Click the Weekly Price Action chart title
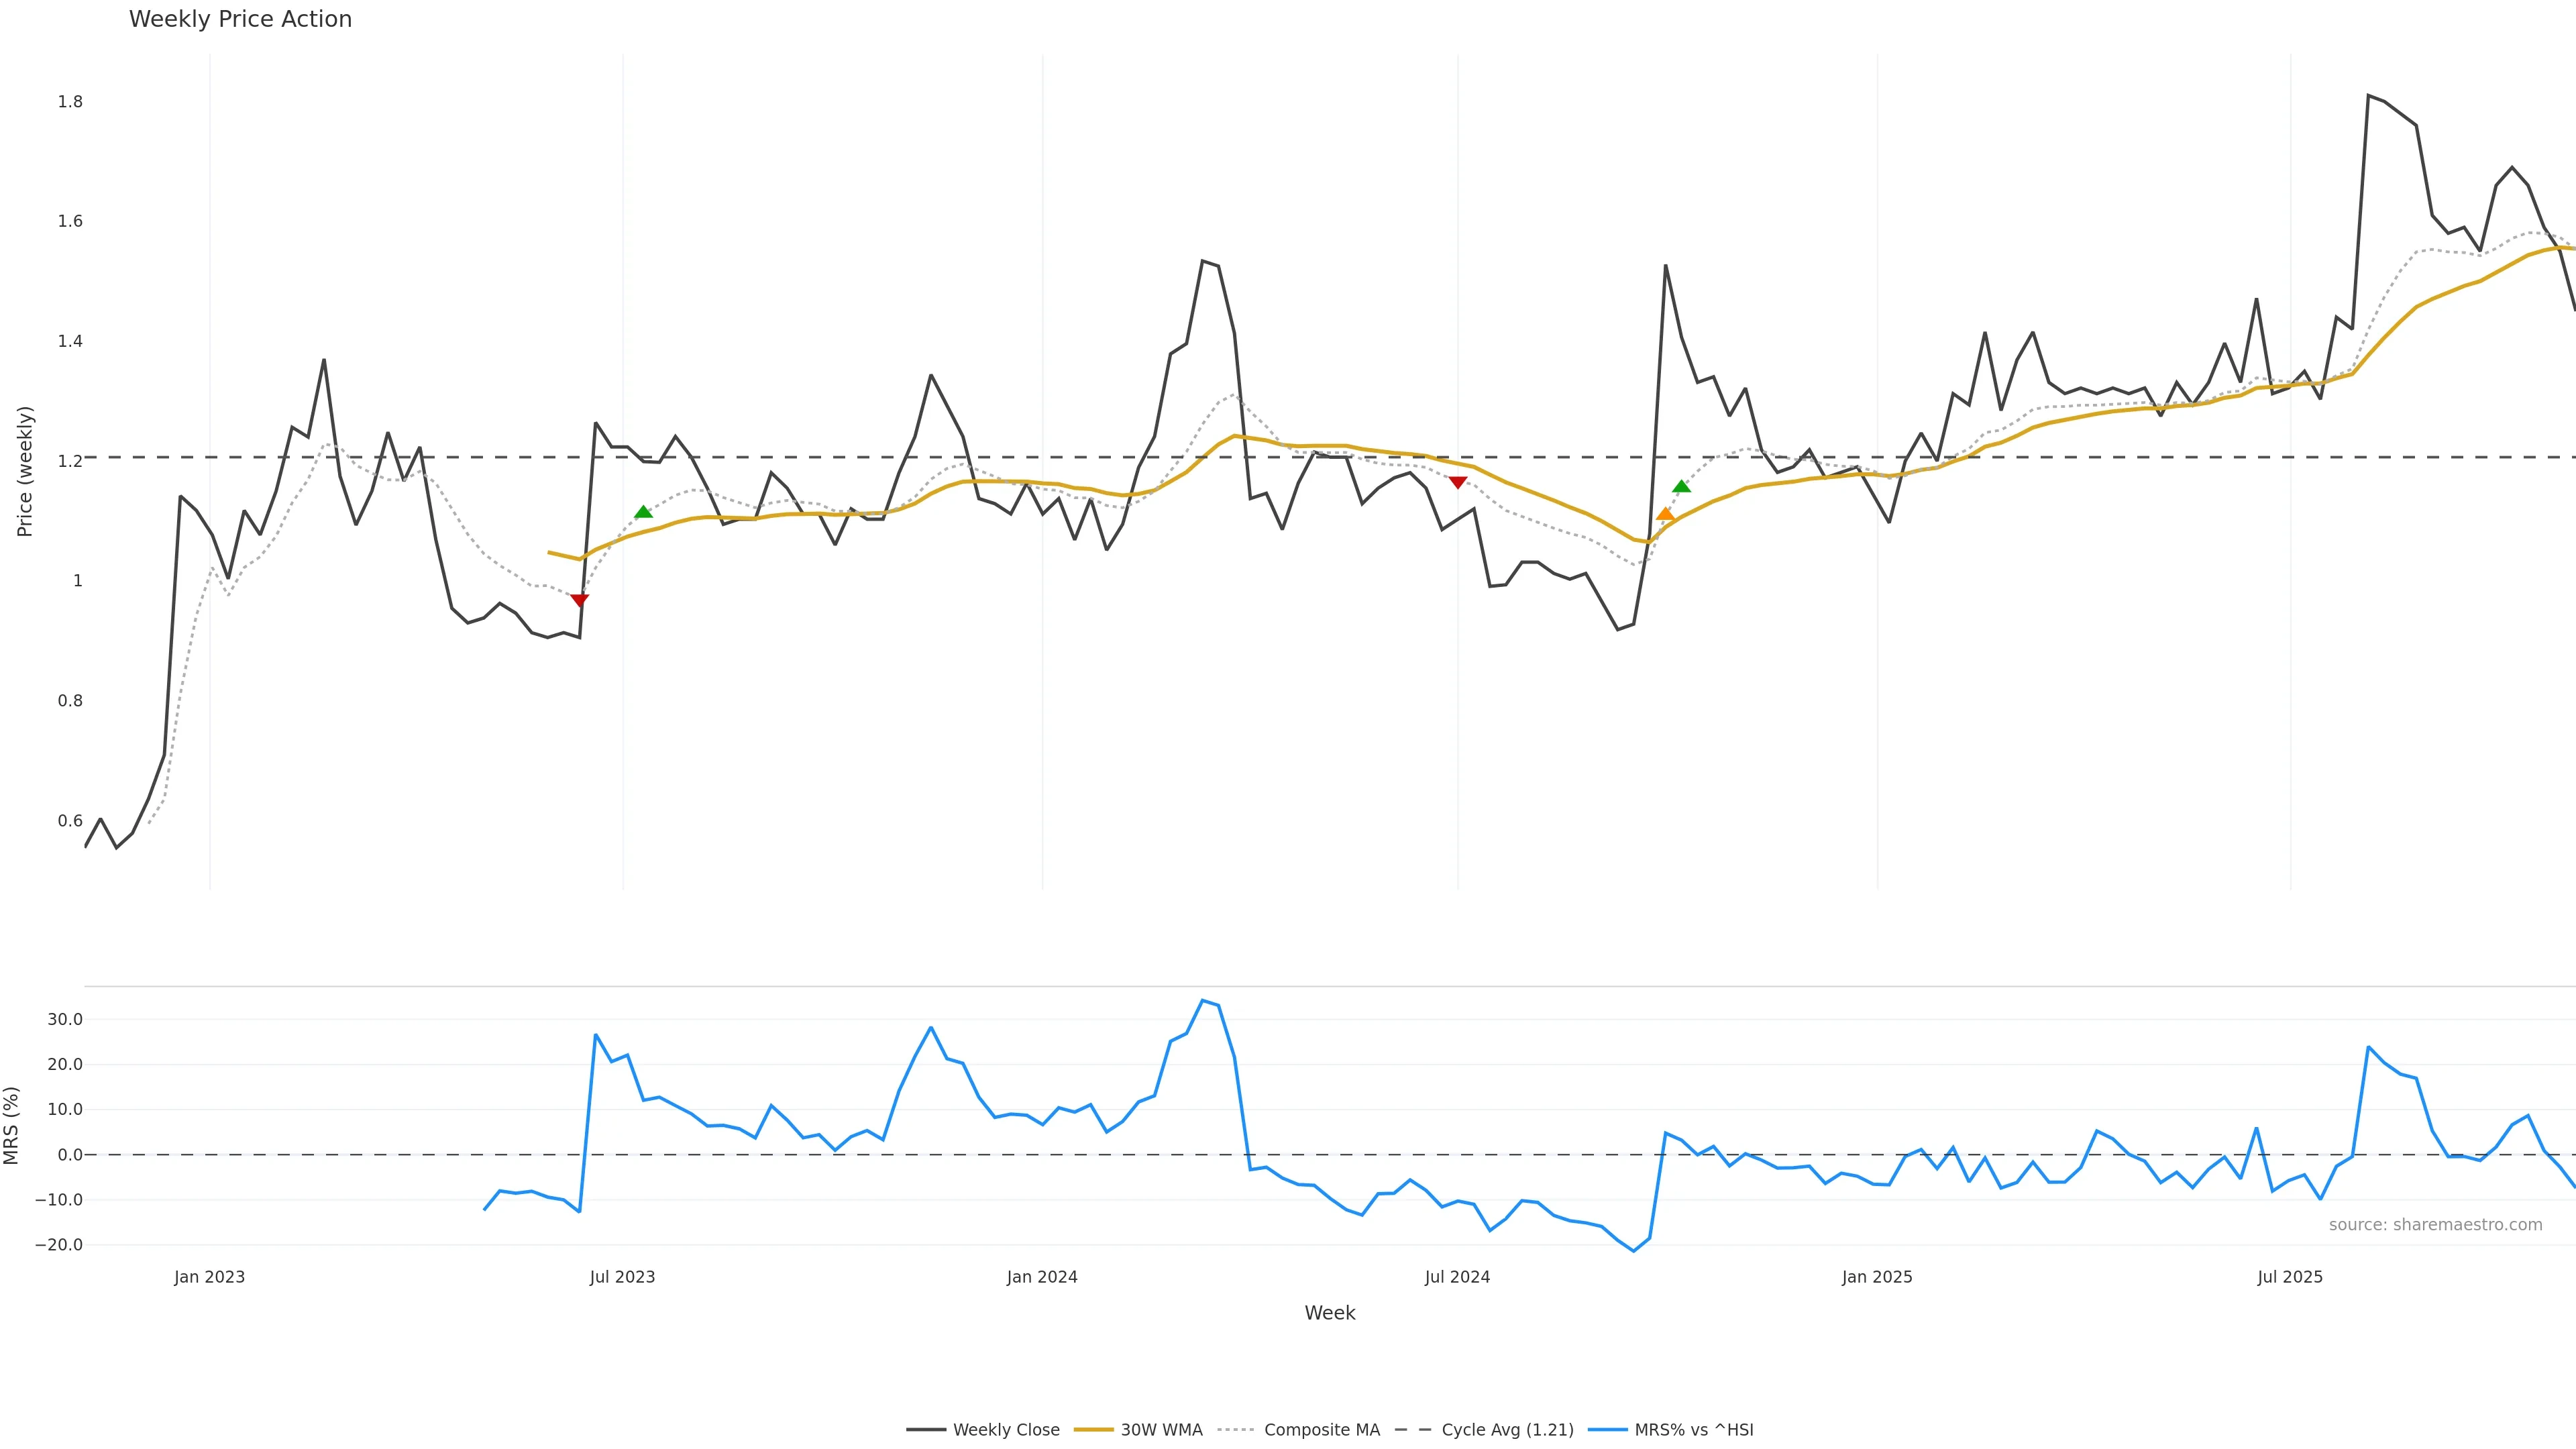Viewport: 2576px width, 1449px height. (x=240, y=19)
